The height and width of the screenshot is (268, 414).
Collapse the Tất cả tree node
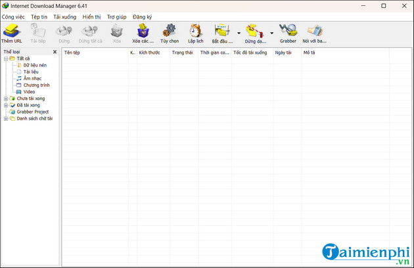[6, 58]
